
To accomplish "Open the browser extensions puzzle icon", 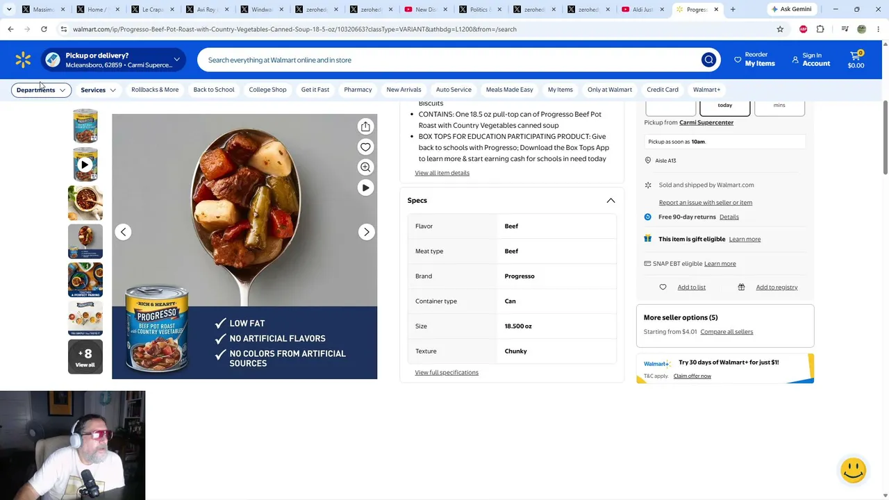I will coord(820,29).
